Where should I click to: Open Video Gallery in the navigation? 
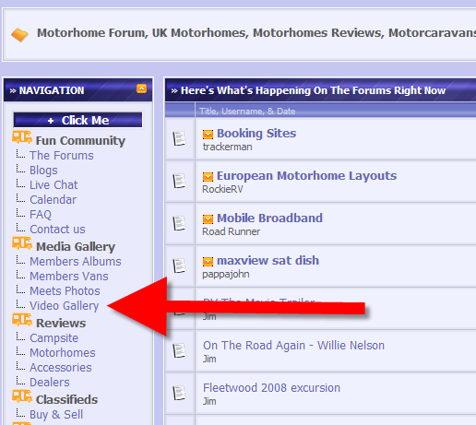click(x=65, y=306)
